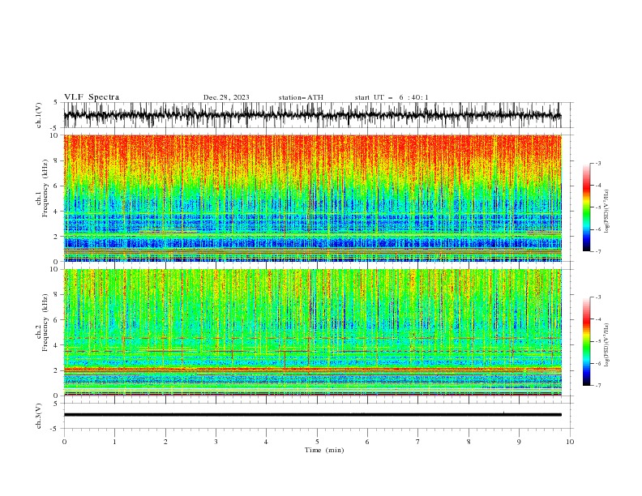This screenshot has height=496, width=642.
Task: Click the '-7' label on ch.2 color bar
Action: 597,385
